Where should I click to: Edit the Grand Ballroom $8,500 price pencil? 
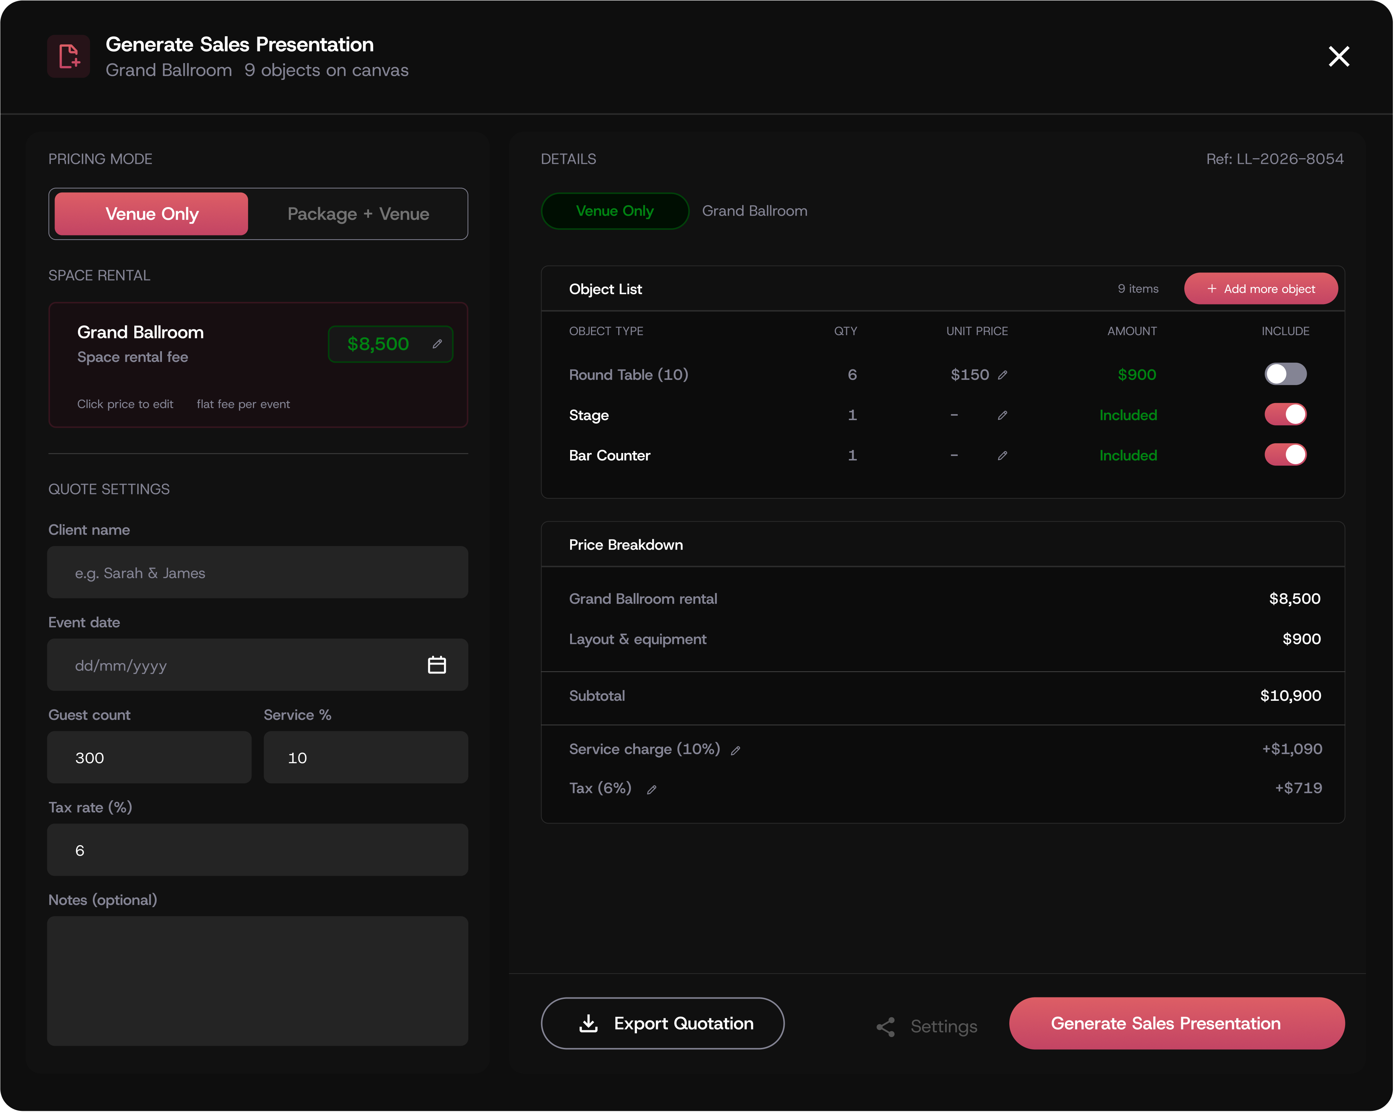click(437, 344)
